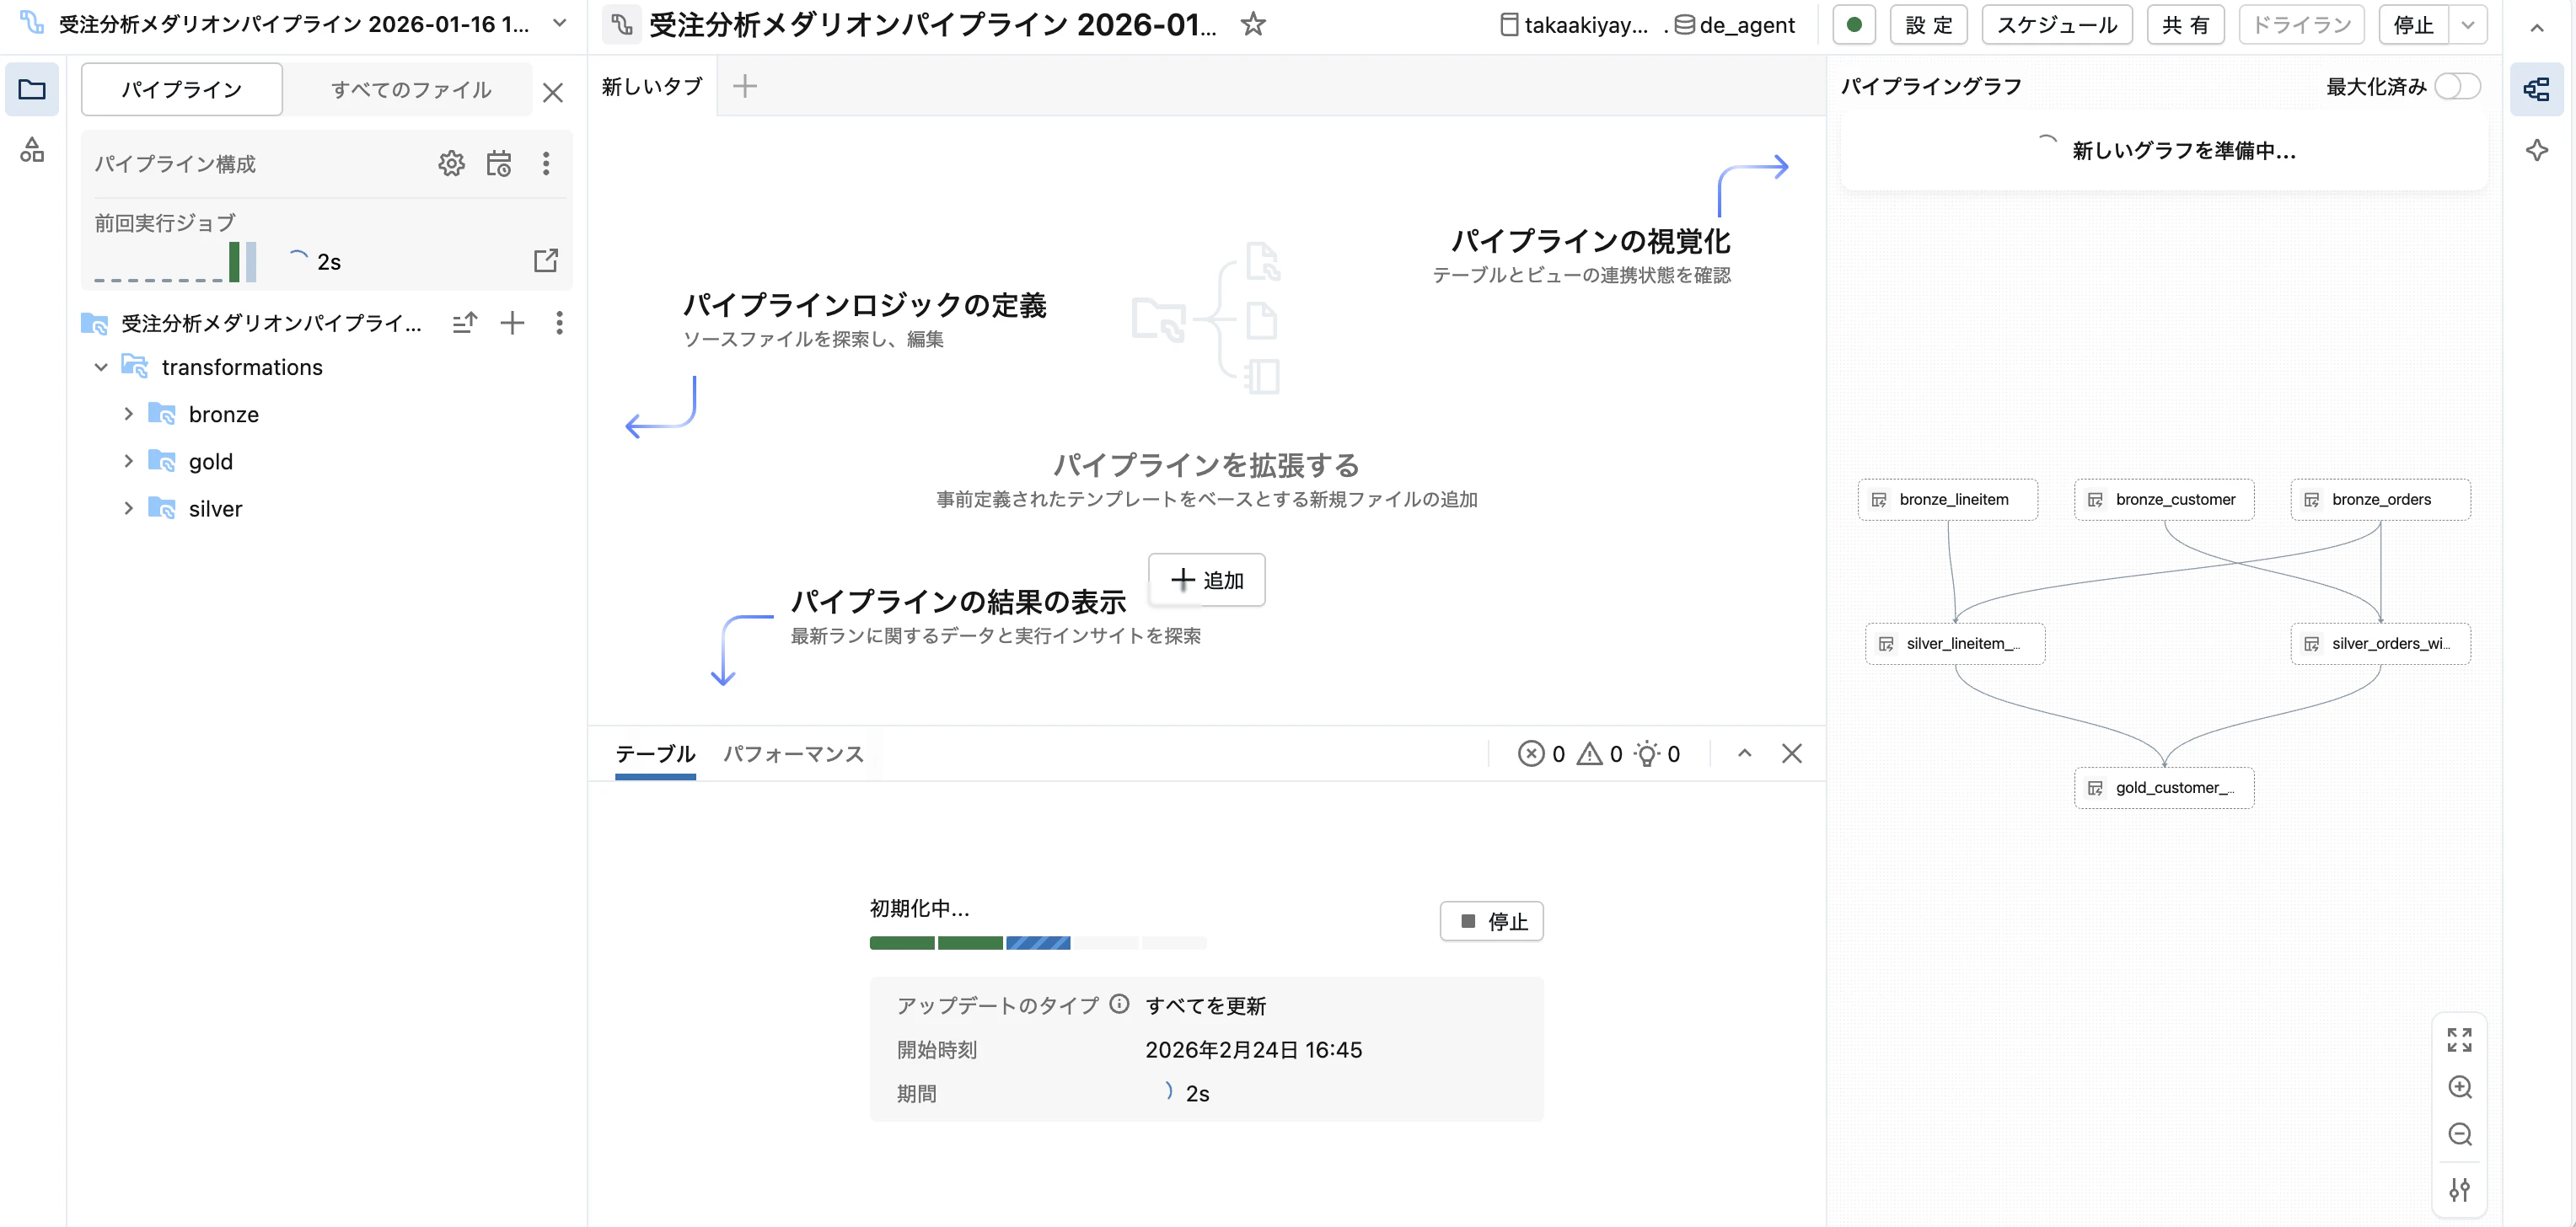Add a new file using the plus icon

point(512,323)
